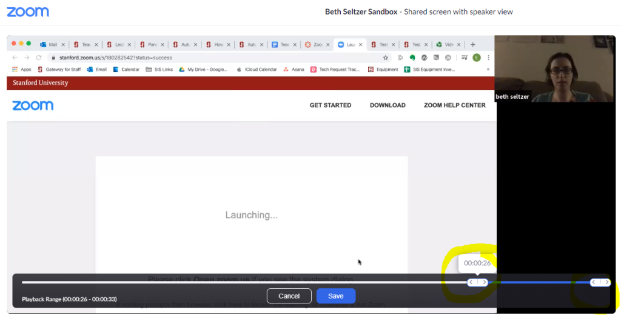Open My Drive - Google bookmark
The image size is (621, 327).
pyautogui.click(x=203, y=70)
